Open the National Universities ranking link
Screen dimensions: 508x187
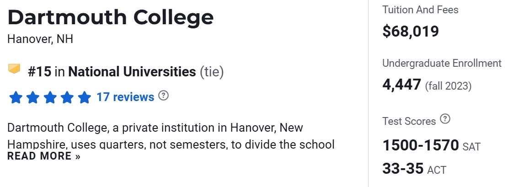132,72
